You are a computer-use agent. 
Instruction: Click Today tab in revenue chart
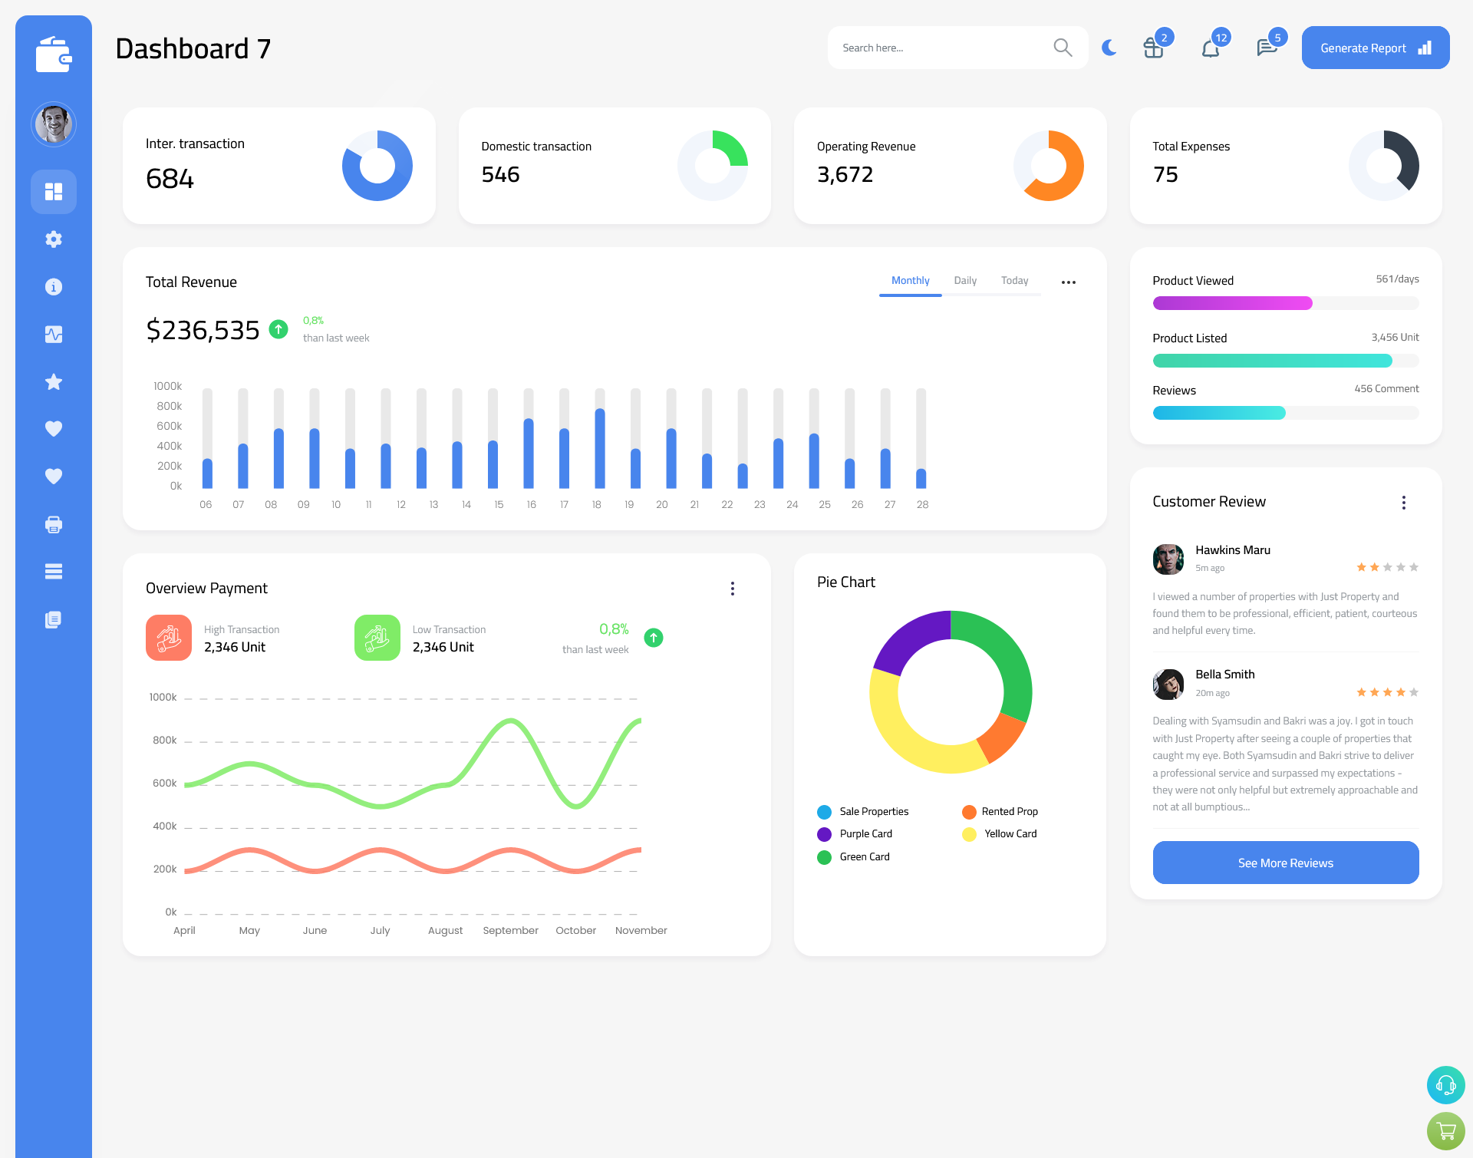tap(1014, 281)
